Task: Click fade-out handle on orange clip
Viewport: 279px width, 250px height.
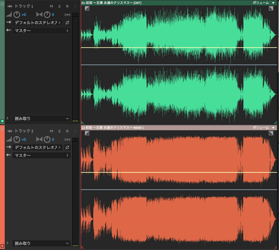Action: 271,133
